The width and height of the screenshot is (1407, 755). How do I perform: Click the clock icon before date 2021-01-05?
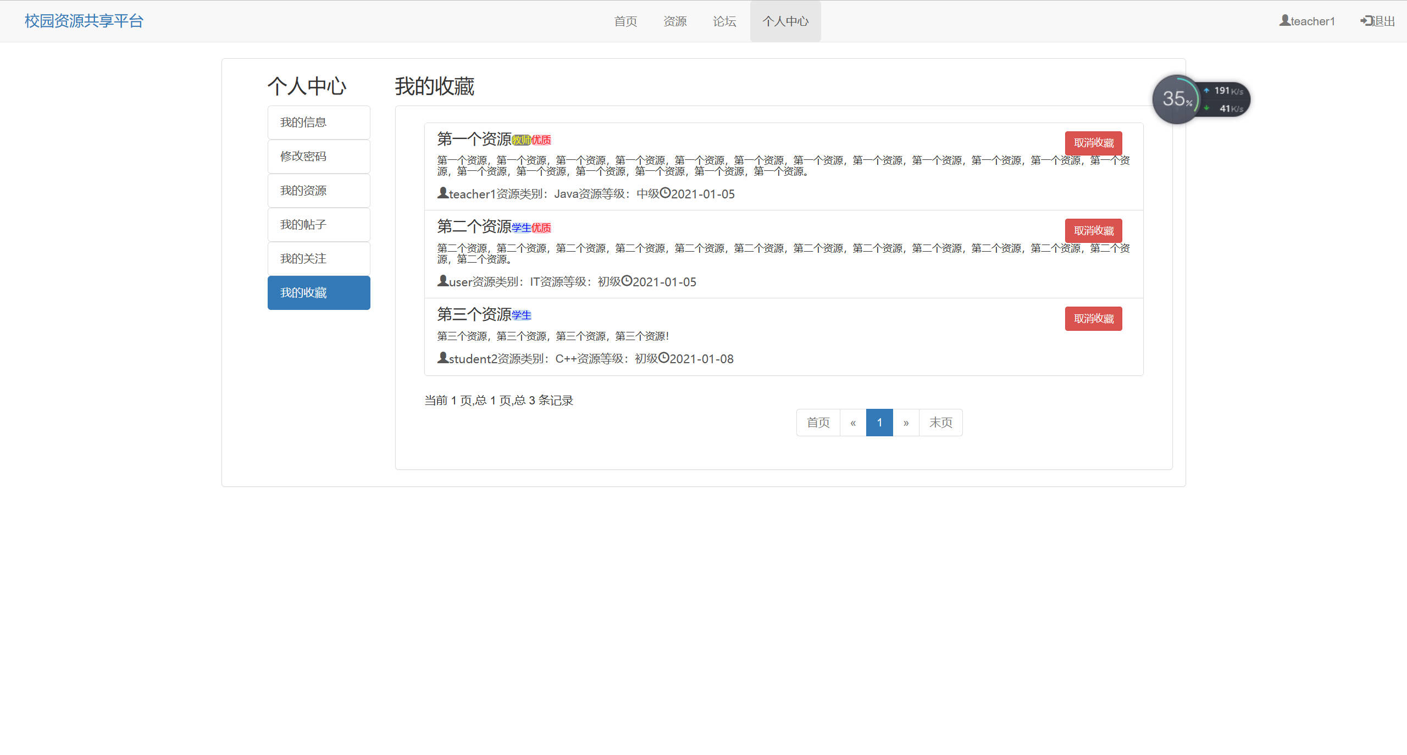point(665,194)
